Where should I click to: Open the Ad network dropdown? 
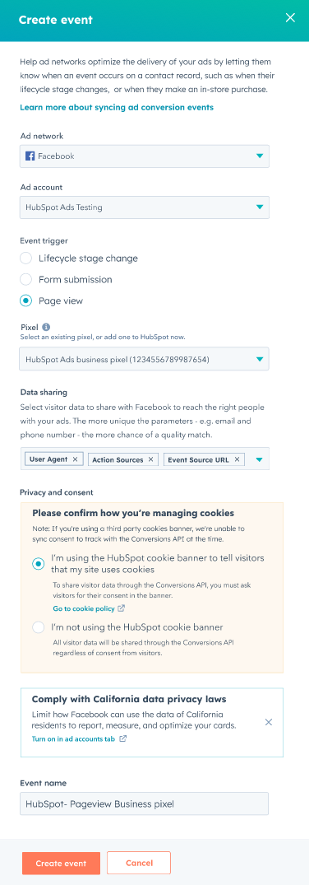[x=145, y=156]
